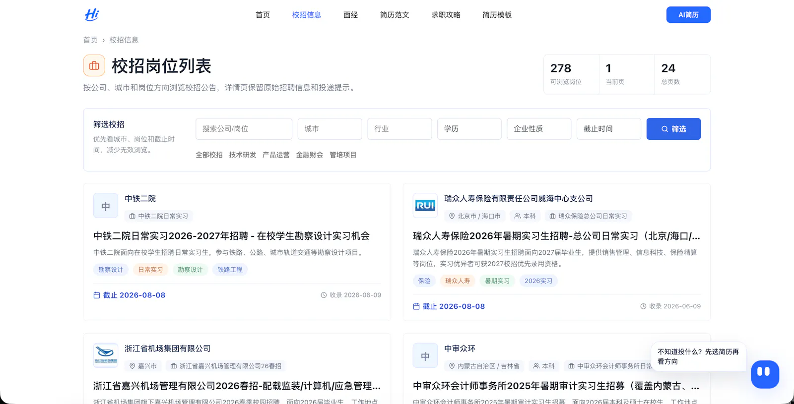This screenshot has width=794, height=404.
Task: Click the clock icon in 中铁二院 card
Action: [x=324, y=295]
